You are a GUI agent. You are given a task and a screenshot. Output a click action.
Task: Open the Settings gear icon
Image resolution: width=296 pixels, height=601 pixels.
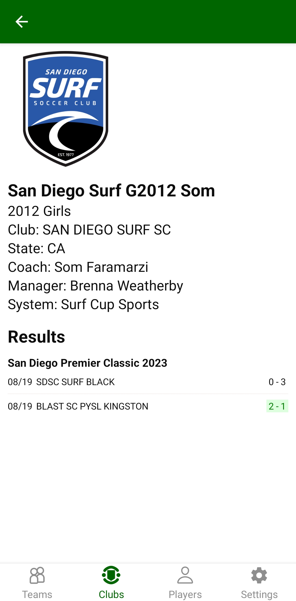[259, 575]
